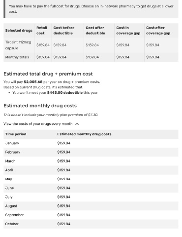The width and height of the screenshot is (182, 237).
Task: Click the Retail cost column header
Action: tap(42, 31)
